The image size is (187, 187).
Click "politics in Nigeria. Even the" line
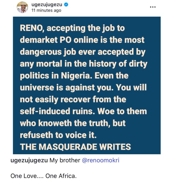pyautogui.click(x=74, y=76)
